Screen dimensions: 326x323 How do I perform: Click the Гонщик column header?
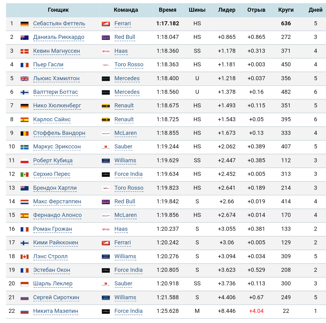coord(58,10)
